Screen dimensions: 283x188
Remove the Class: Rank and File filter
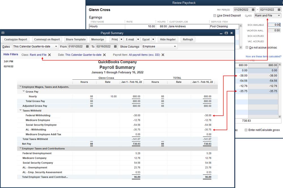49,54
